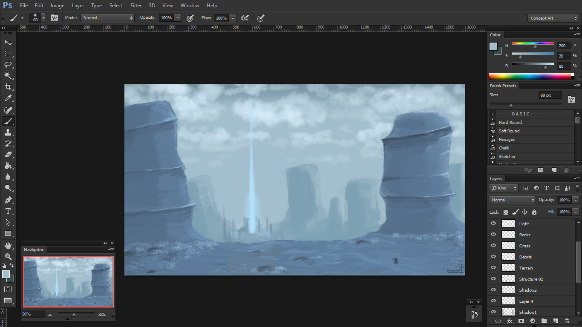Select the Lasso tool

click(x=8, y=65)
